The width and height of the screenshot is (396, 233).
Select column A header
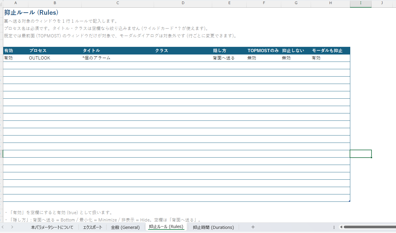click(x=16, y=3)
